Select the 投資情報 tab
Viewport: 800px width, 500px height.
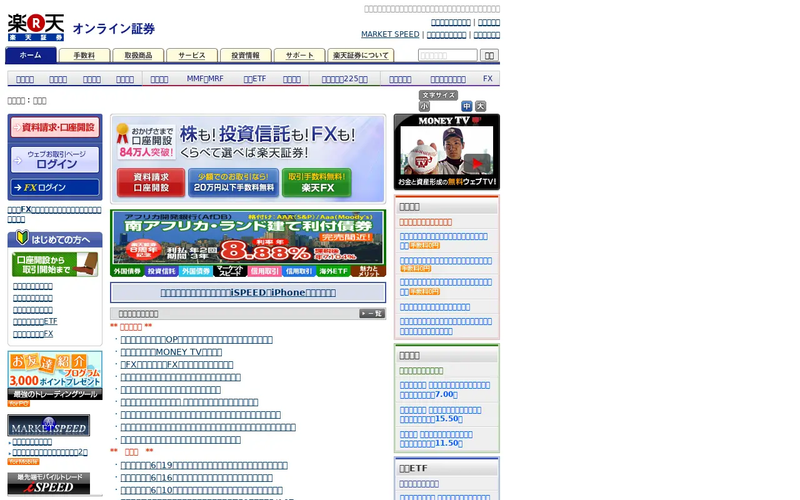click(246, 56)
